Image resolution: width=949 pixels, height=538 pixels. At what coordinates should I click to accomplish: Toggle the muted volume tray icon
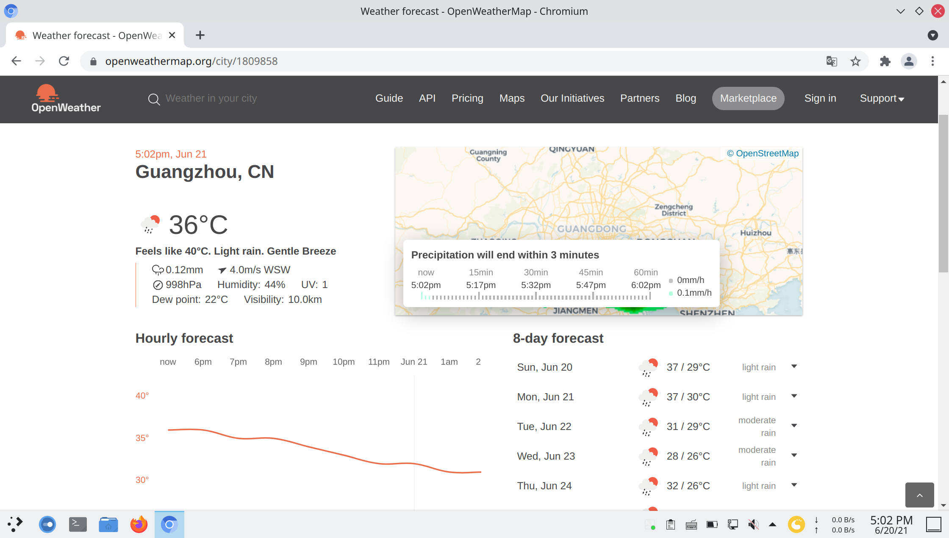point(753,524)
